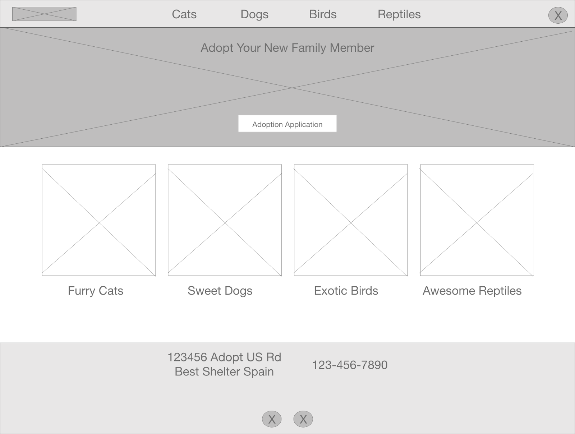Image resolution: width=575 pixels, height=434 pixels.
Task: Click the phone number 123-456-7890
Action: (x=350, y=365)
